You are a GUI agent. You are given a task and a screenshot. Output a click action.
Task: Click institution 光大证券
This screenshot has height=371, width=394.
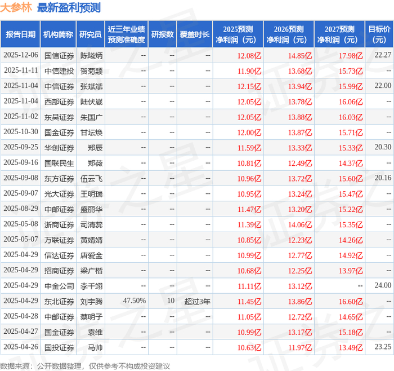(x=59, y=194)
